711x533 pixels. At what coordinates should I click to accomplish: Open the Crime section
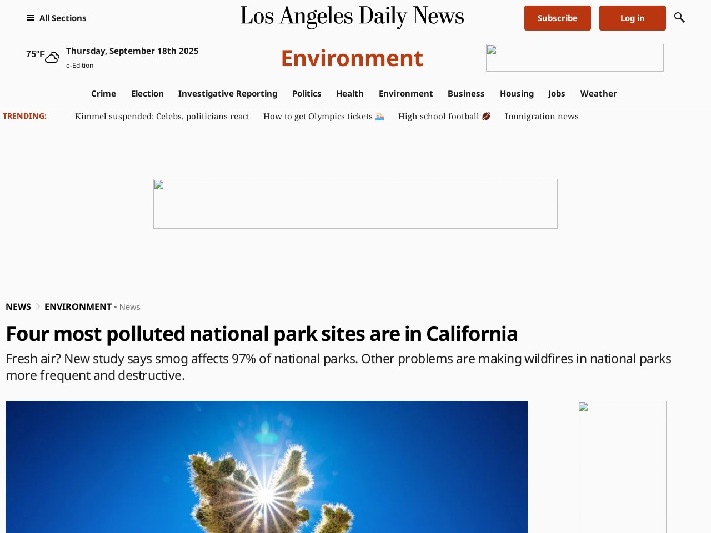tap(103, 93)
